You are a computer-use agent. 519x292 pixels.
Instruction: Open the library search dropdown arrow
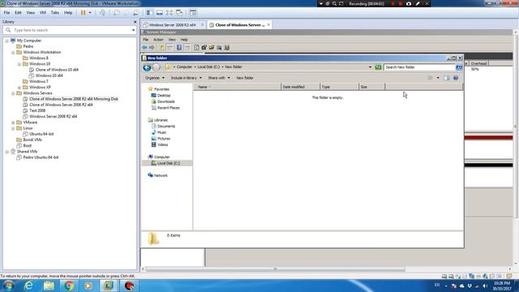coord(133,30)
